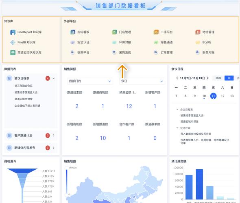Open the 今日 date range dropdown
Image resolution: width=240 pixels, height=203 pixels.
coord(142,81)
